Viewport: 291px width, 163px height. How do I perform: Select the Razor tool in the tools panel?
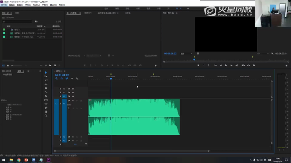pos(46,96)
